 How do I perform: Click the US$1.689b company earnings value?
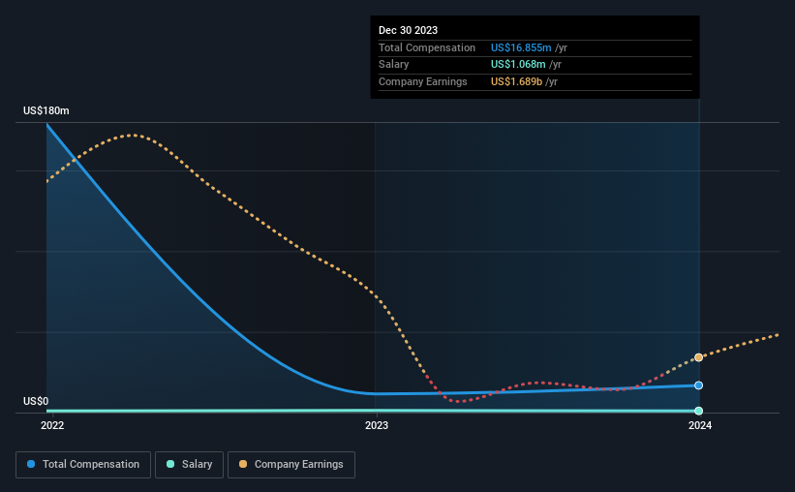coord(517,81)
